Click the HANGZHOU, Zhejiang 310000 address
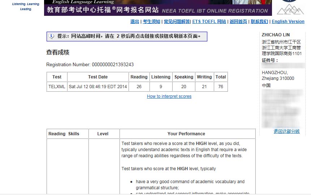 click(x=278, y=76)
